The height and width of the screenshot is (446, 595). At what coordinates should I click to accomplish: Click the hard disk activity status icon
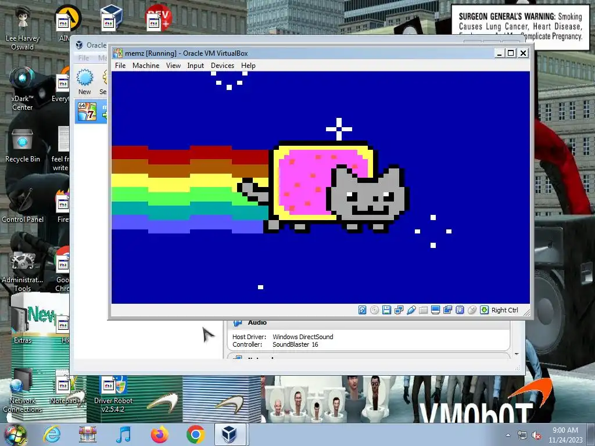click(x=363, y=310)
